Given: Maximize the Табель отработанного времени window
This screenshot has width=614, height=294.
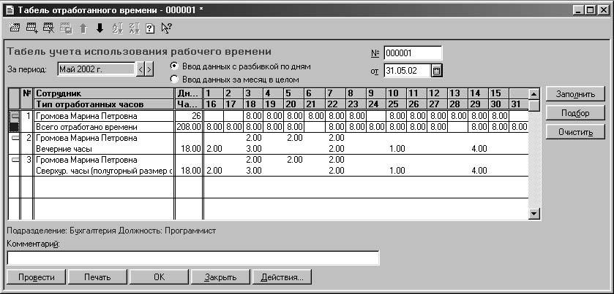Looking at the screenshot, I should click(x=590, y=10).
